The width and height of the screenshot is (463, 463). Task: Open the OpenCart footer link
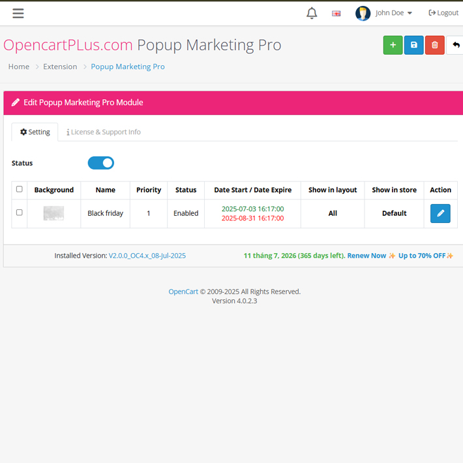tap(183, 291)
